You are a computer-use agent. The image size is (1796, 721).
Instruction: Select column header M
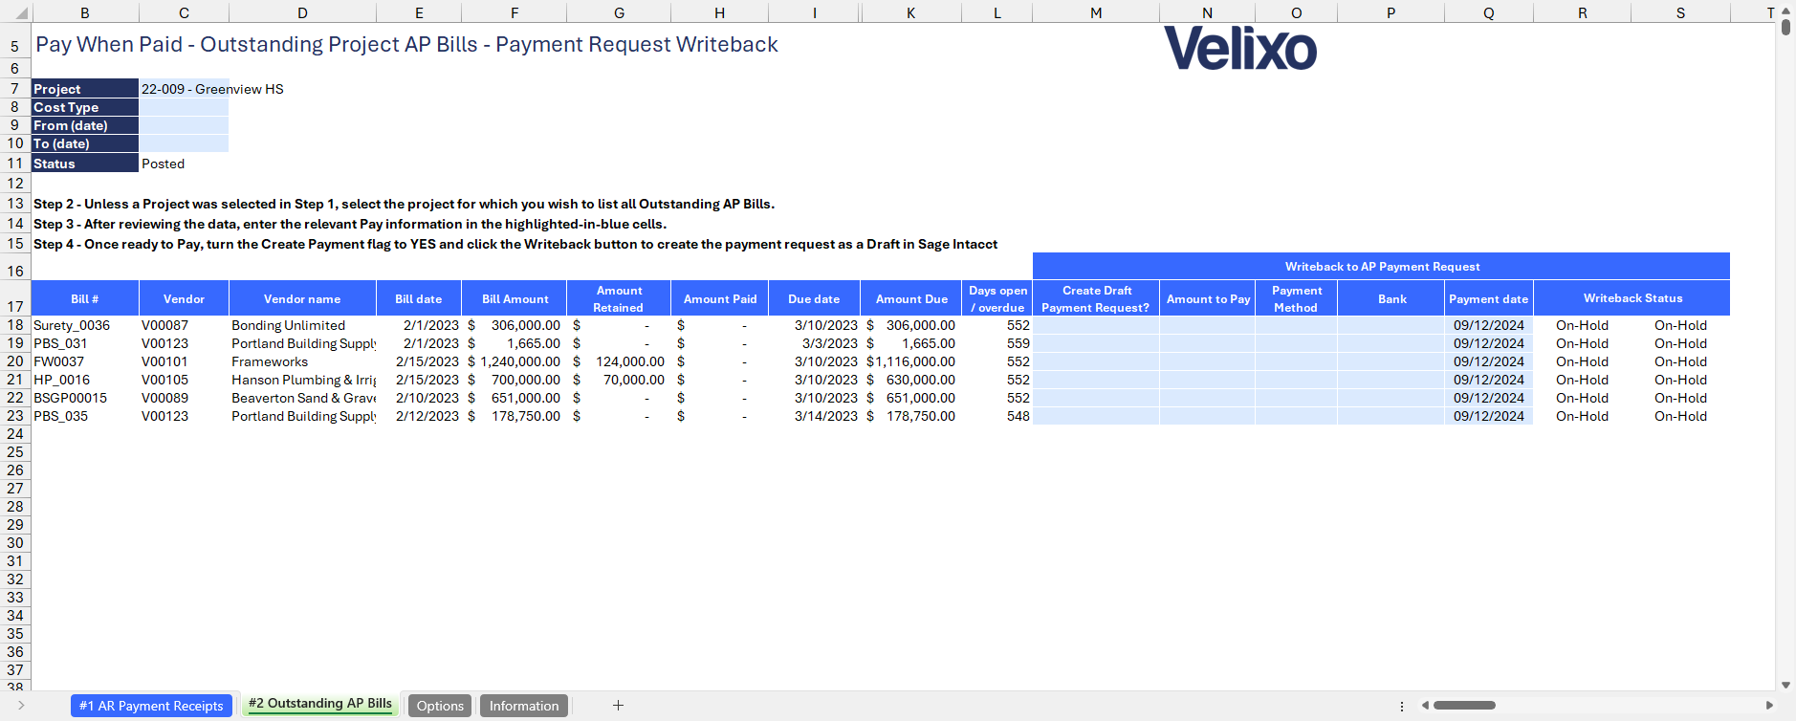[x=1096, y=12]
